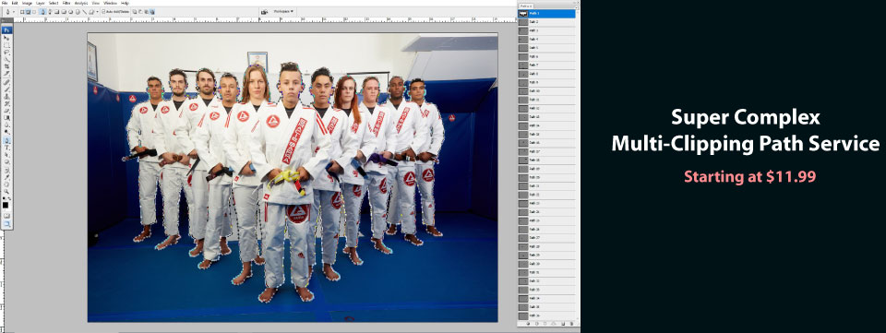Select the Clone Stamp tool
The image size is (886, 333).
6,96
